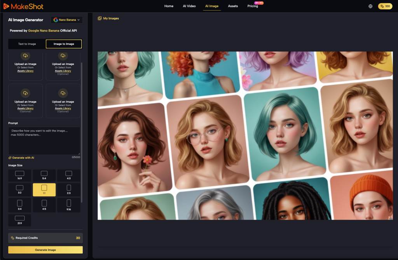Open the Pricing menu with the discount badge
The image size is (398, 260).
tap(253, 6)
